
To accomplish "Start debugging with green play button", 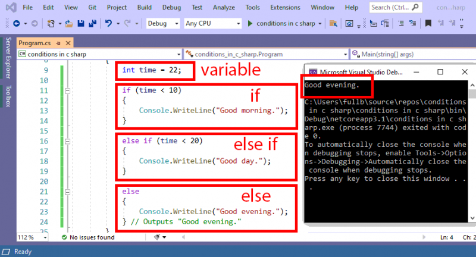I will pos(251,23).
